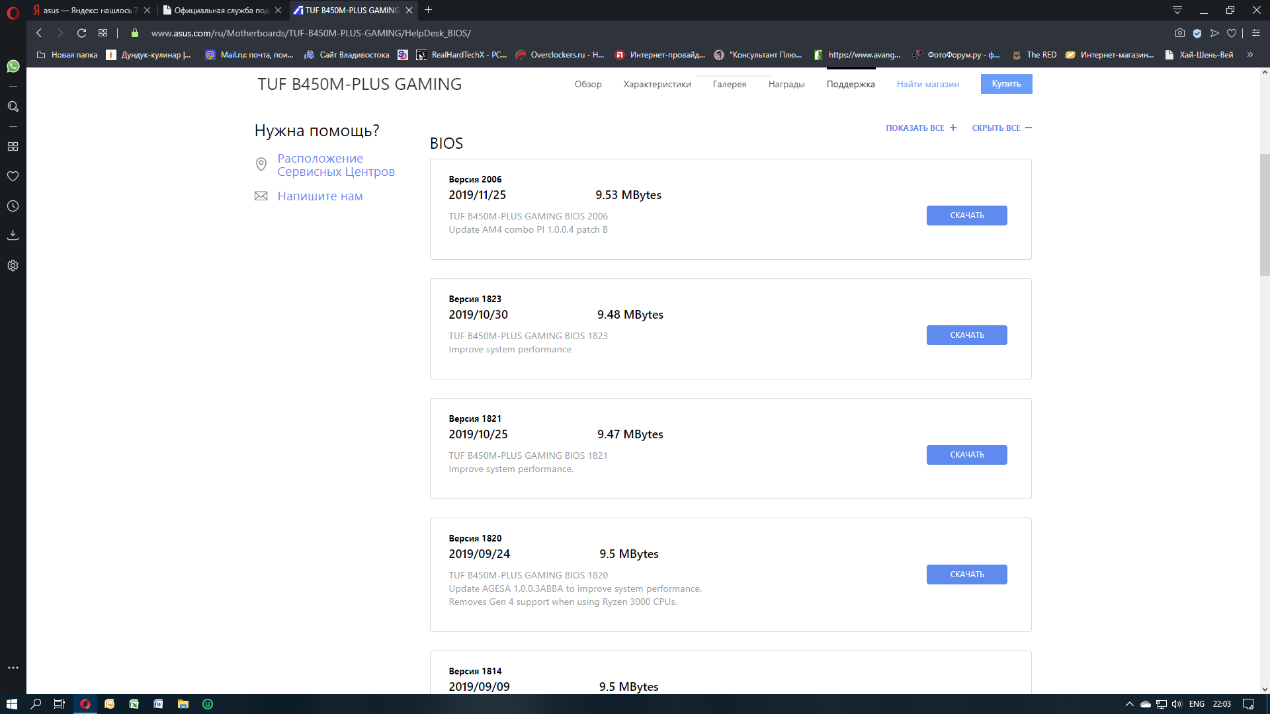This screenshot has width=1270, height=714.
Task: Reload the page
Action: point(81,33)
